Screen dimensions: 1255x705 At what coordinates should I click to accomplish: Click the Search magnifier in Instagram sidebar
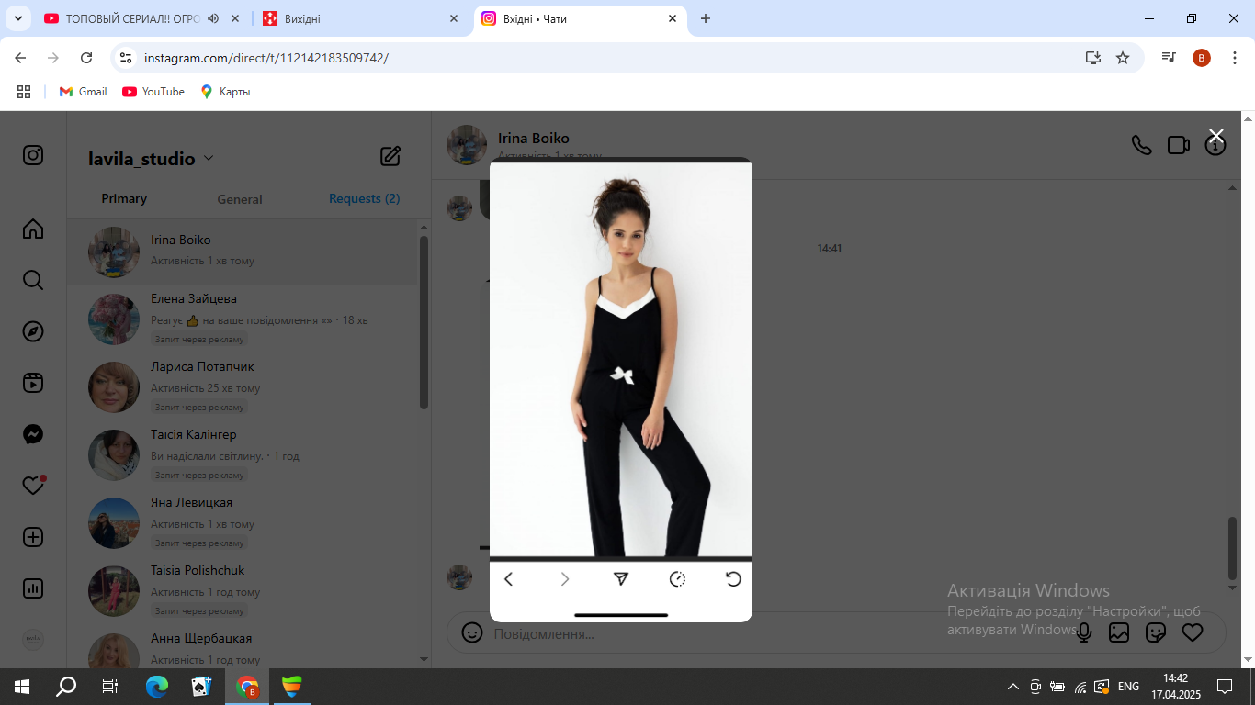pos(33,280)
